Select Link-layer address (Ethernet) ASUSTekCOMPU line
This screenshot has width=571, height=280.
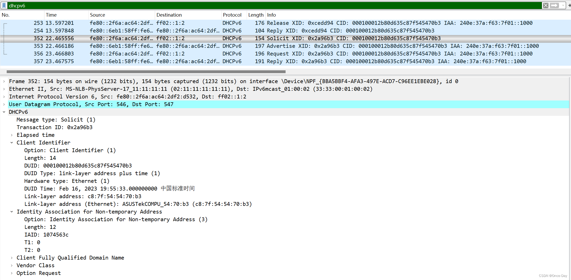[x=138, y=204]
